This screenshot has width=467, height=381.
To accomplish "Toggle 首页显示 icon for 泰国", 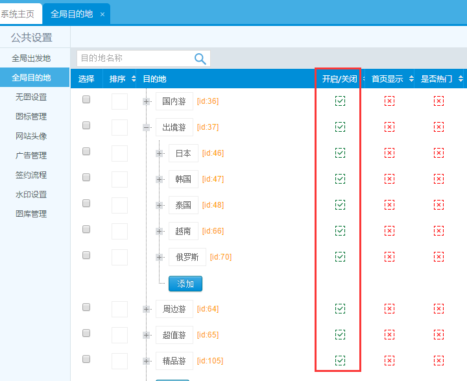I will pyautogui.click(x=389, y=204).
